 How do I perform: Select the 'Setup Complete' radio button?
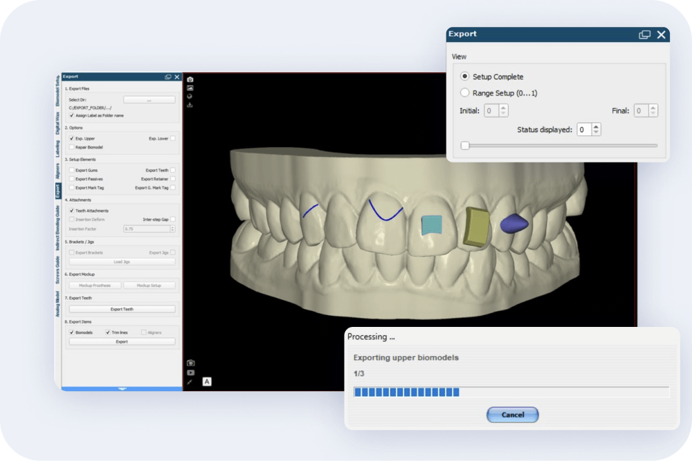[x=464, y=76]
